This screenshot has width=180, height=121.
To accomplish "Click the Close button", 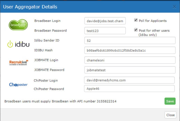I will (171, 115).
